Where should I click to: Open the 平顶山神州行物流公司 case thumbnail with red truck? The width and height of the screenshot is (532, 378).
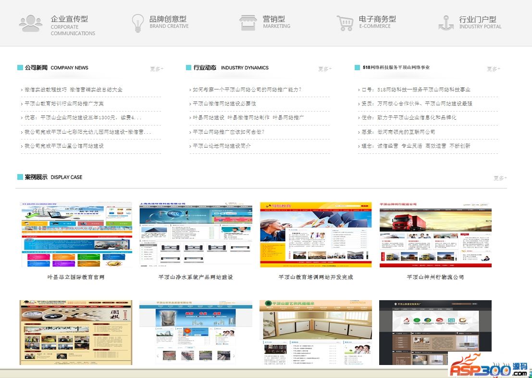point(435,235)
